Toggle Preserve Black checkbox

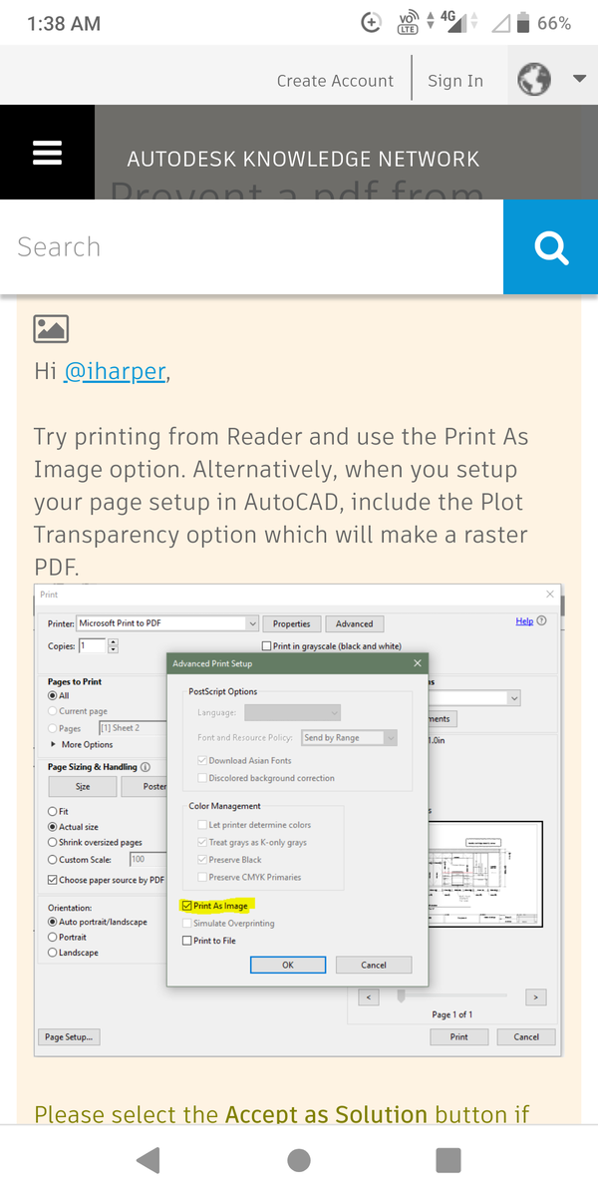(x=201, y=860)
